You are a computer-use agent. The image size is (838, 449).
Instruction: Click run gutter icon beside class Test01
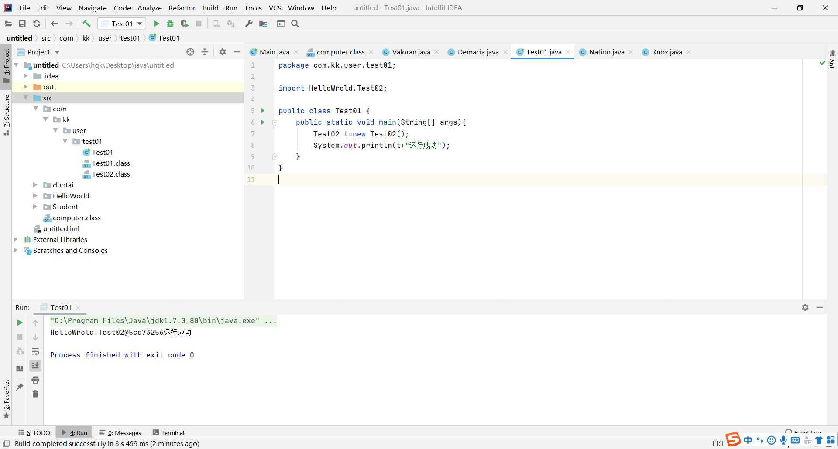pyautogui.click(x=263, y=111)
